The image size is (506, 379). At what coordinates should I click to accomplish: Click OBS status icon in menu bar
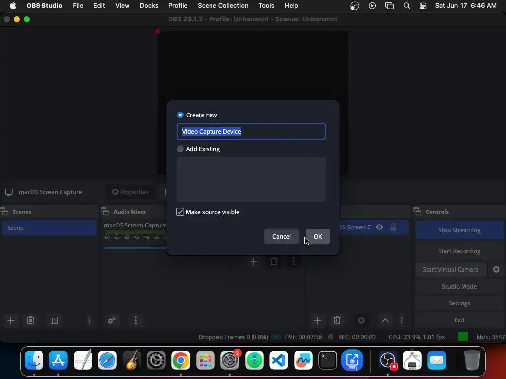pos(354,6)
